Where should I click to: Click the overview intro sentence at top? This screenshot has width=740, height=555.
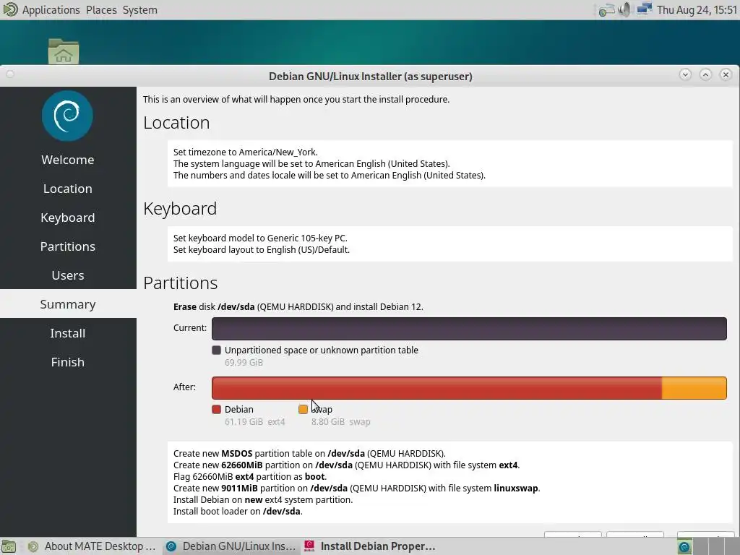pyautogui.click(x=296, y=100)
